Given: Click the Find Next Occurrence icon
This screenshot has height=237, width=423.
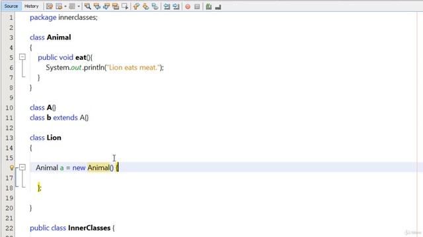Looking at the screenshot, I should 106,7.
